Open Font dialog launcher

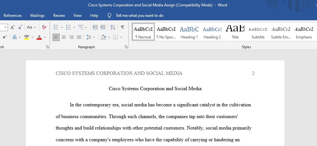[47, 47]
